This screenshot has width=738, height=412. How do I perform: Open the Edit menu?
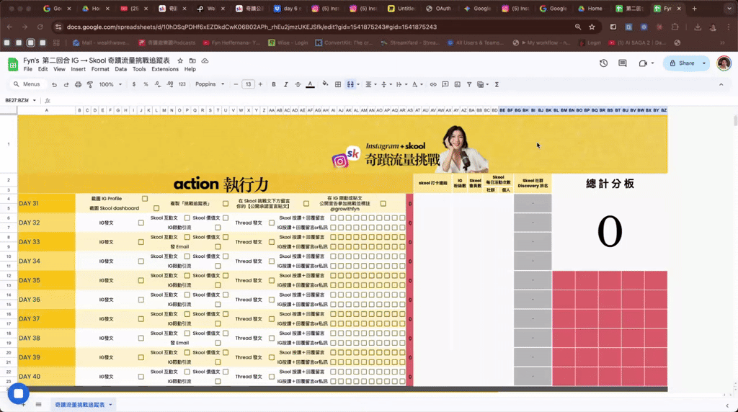tap(43, 69)
